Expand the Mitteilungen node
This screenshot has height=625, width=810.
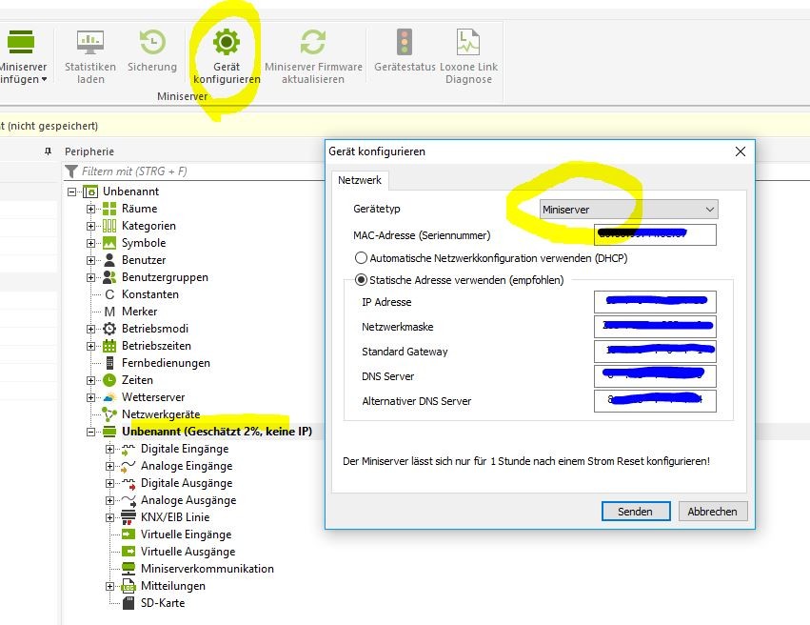[x=109, y=586]
